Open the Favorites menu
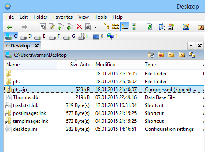 tap(63, 17)
